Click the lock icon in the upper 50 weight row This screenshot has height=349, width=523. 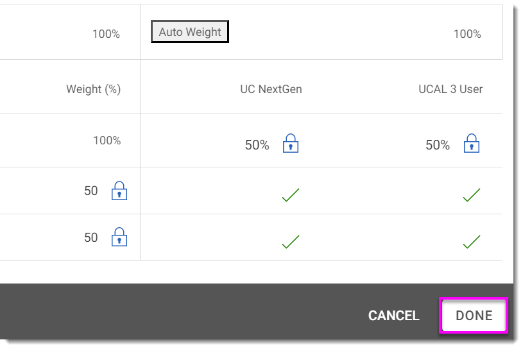119,191
